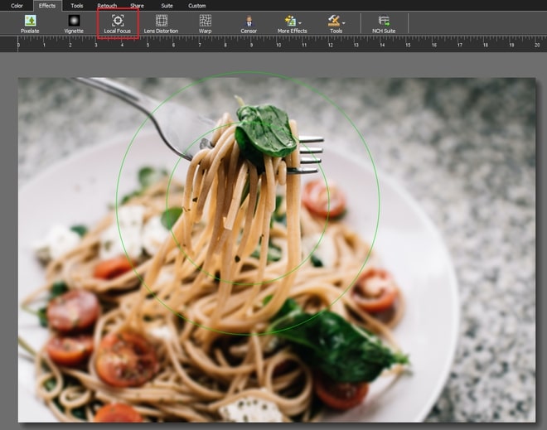Open the Tools tab

click(x=77, y=6)
